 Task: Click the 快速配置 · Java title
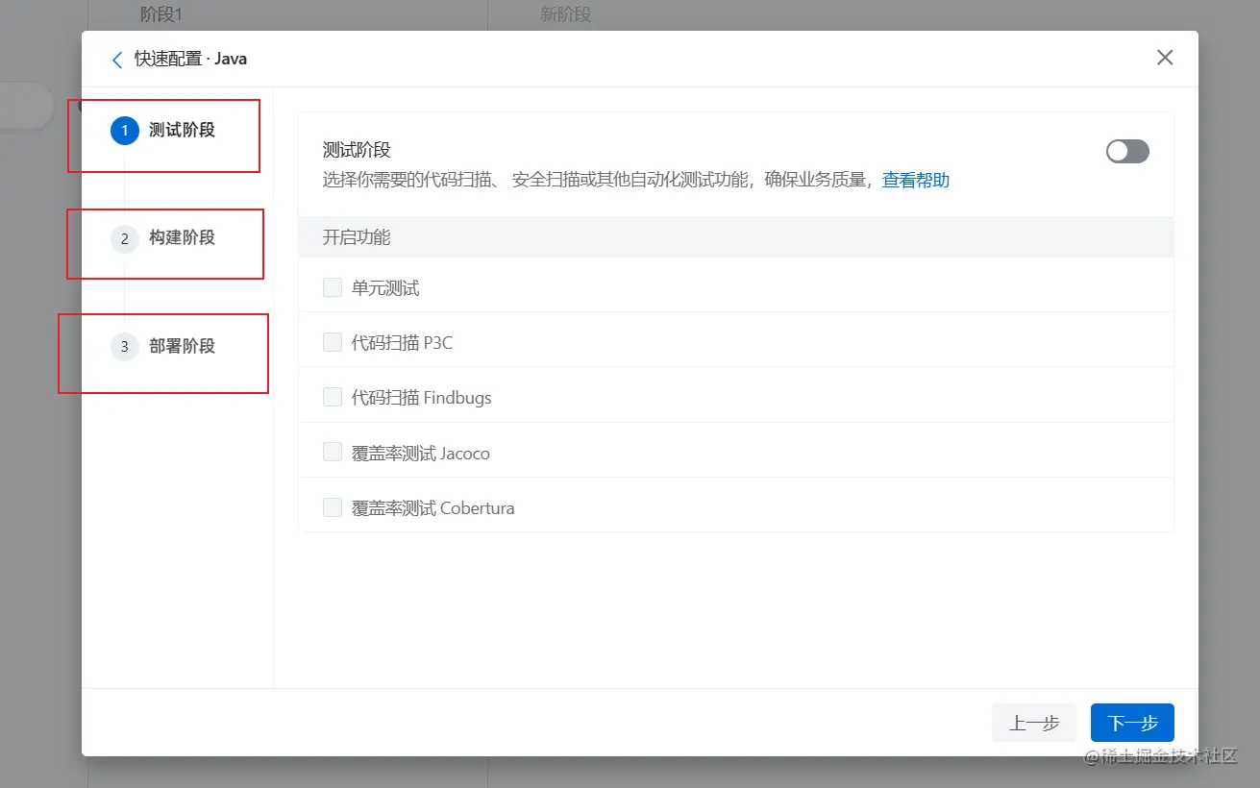(190, 59)
